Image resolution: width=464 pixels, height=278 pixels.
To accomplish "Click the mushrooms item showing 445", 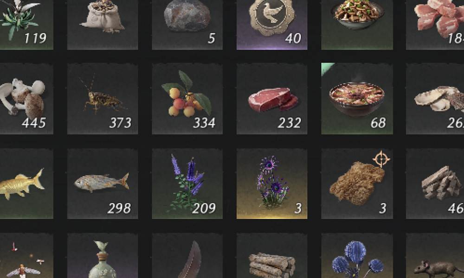I will (26, 99).
